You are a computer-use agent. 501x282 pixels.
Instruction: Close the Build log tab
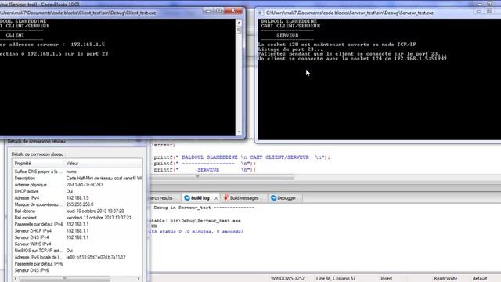point(216,198)
